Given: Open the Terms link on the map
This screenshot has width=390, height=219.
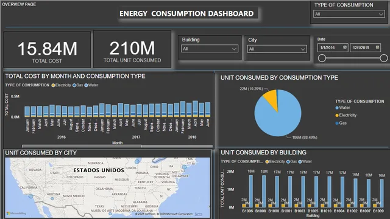Looking at the screenshot, I should click(198, 214).
